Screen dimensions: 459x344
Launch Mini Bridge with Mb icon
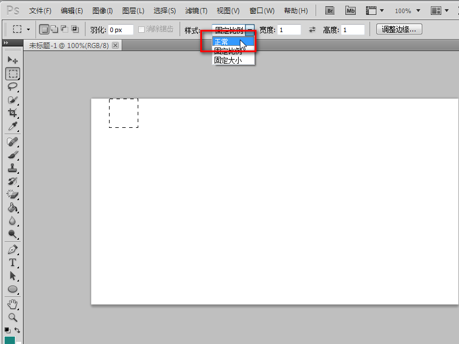351,11
